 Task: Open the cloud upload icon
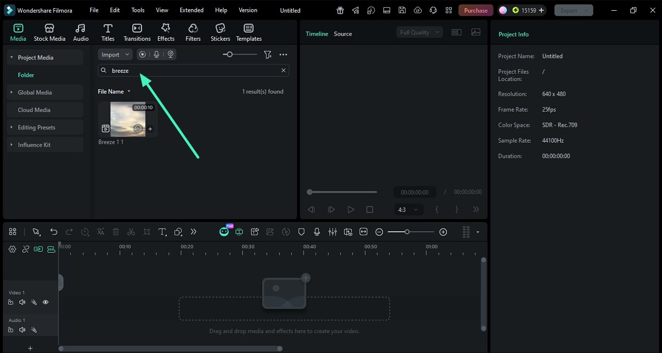(418, 10)
